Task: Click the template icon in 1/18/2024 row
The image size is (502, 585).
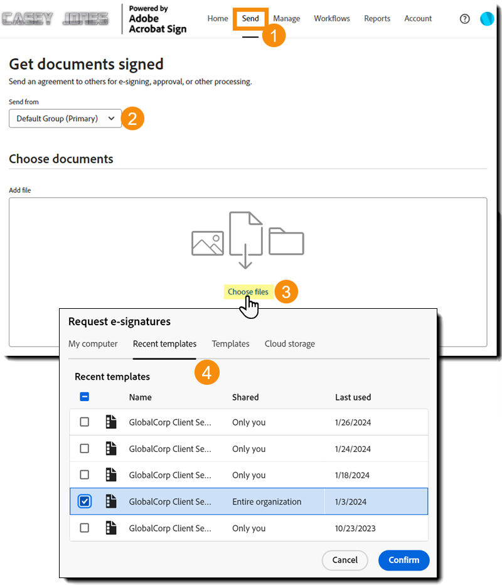Action: 111,475
